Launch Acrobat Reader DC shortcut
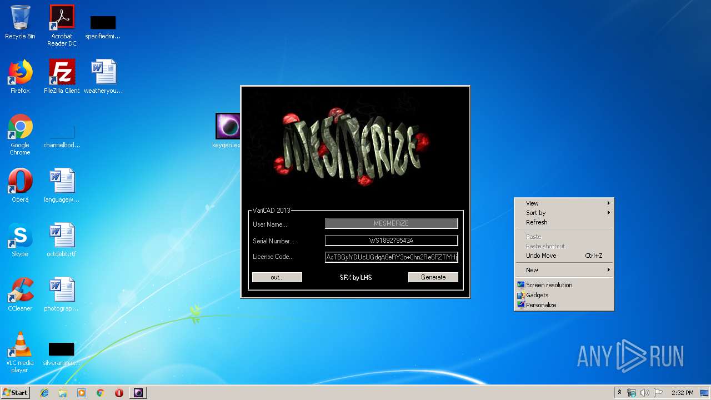 pos(62,26)
